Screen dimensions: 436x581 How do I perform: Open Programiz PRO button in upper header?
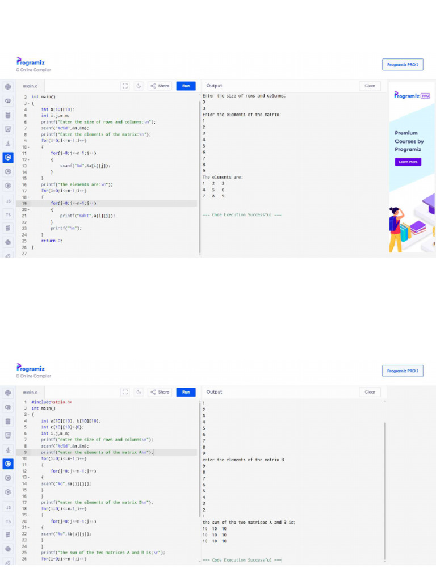click(x=403, y=65)
